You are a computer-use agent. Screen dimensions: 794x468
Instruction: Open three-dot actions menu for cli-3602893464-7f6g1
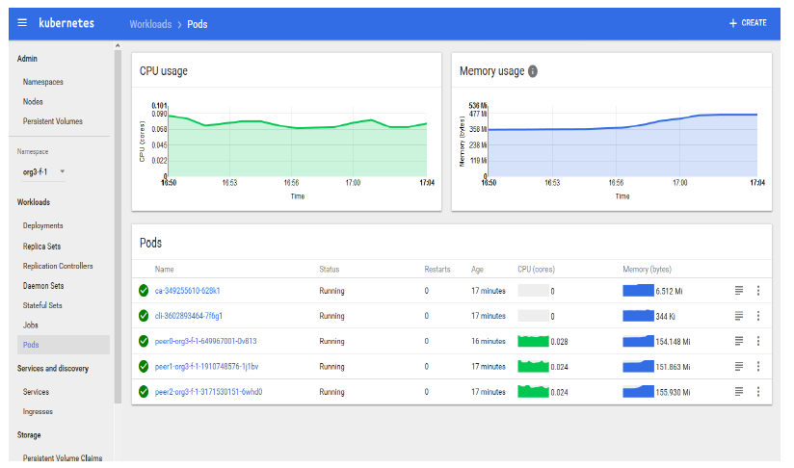[758, 316]
